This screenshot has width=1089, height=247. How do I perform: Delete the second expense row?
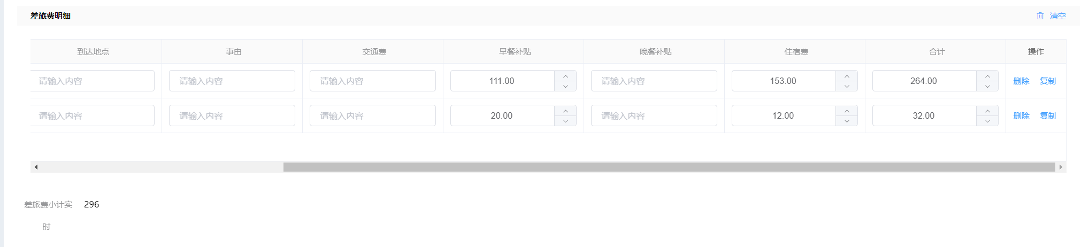1021,116
